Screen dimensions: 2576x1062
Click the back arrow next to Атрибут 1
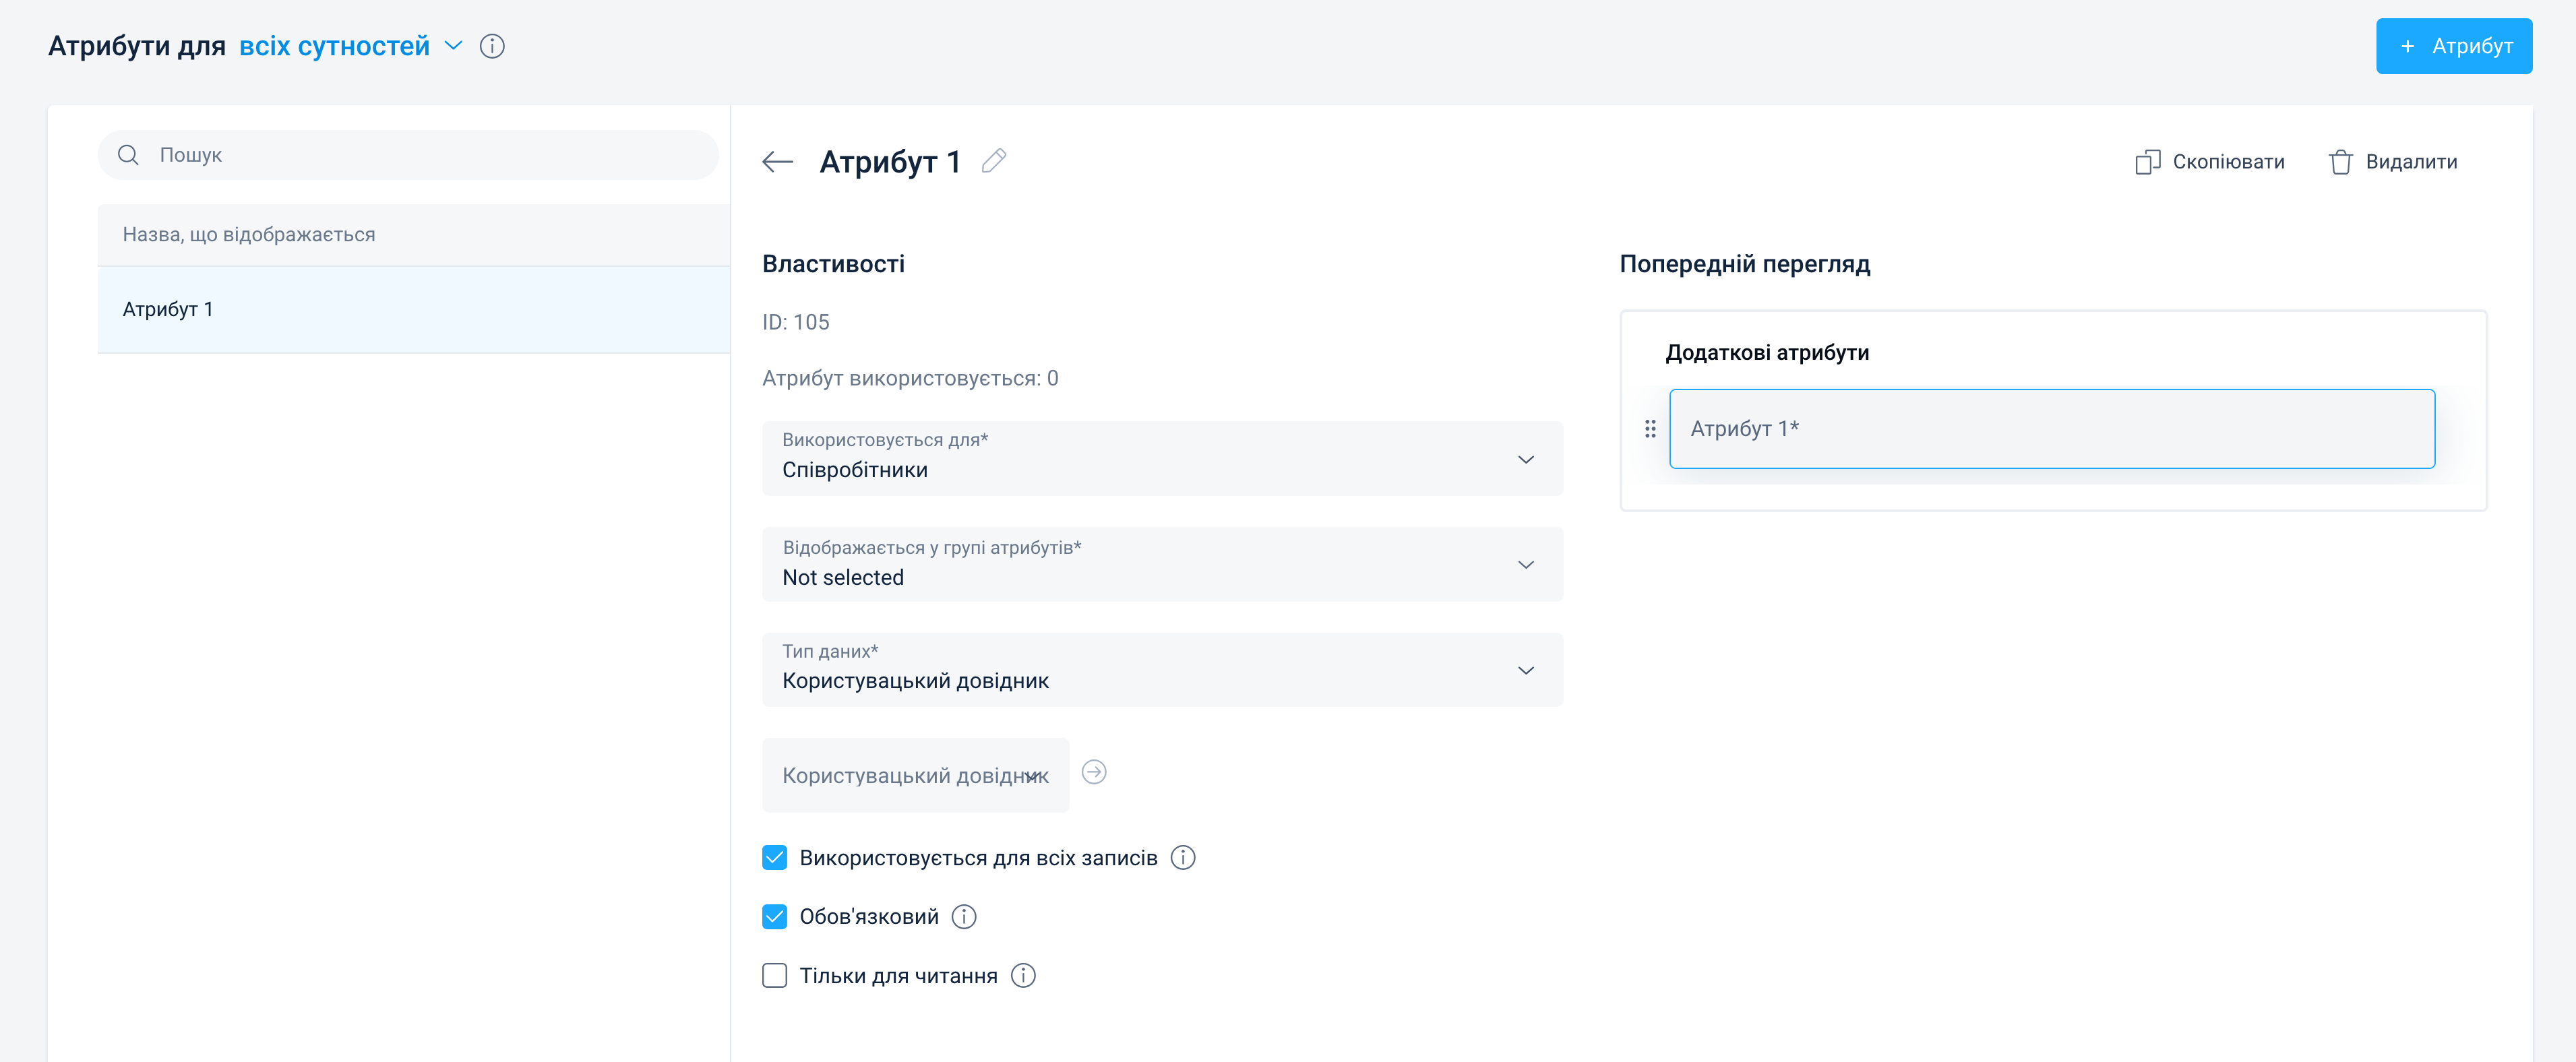tap(777, 162)
